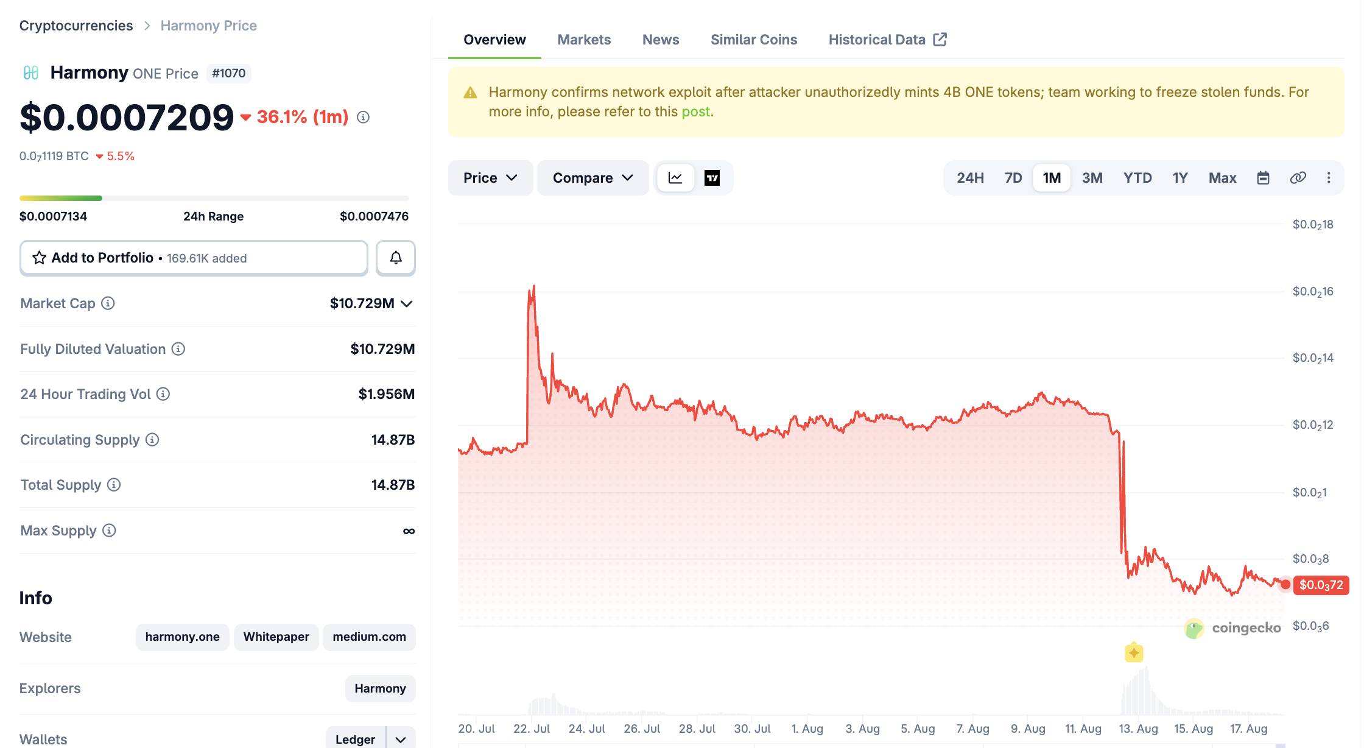Click the ∞ Max Supply value

(x=409, y=531)
